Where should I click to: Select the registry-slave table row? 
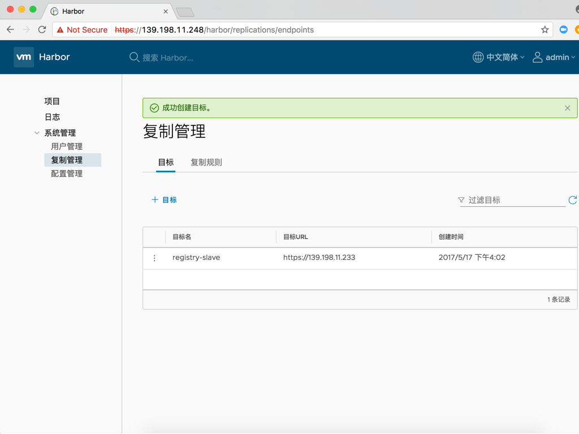click(x=196, y=258)
